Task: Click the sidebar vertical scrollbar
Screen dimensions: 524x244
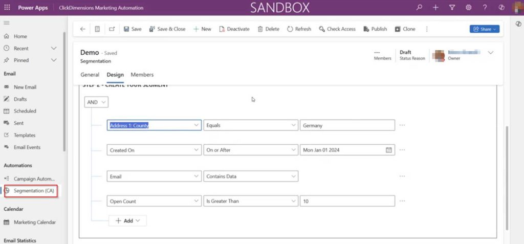Action: 64,91
